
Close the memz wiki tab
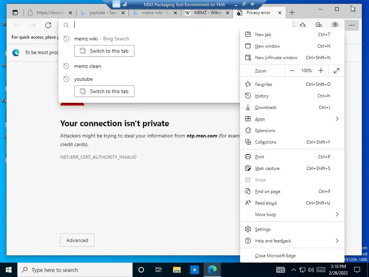pyautogui.click(x=175, y=13)
